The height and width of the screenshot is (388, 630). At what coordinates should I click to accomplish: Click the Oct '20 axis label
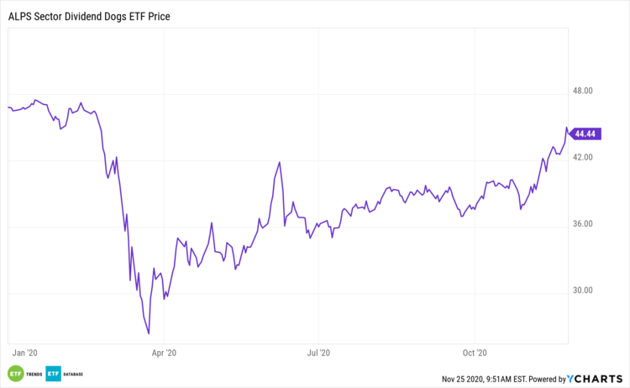[x=475, y=354]
